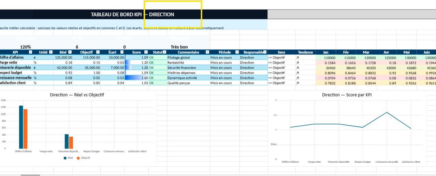The width and height of the screenshot is (436, 176).
Task: Select the OK status in Croissance mensuelle row
Action: point(158,78)
